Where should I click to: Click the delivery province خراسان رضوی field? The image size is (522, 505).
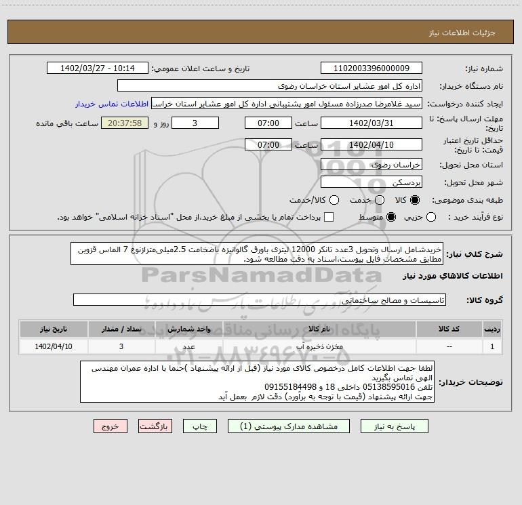[372, 164]
